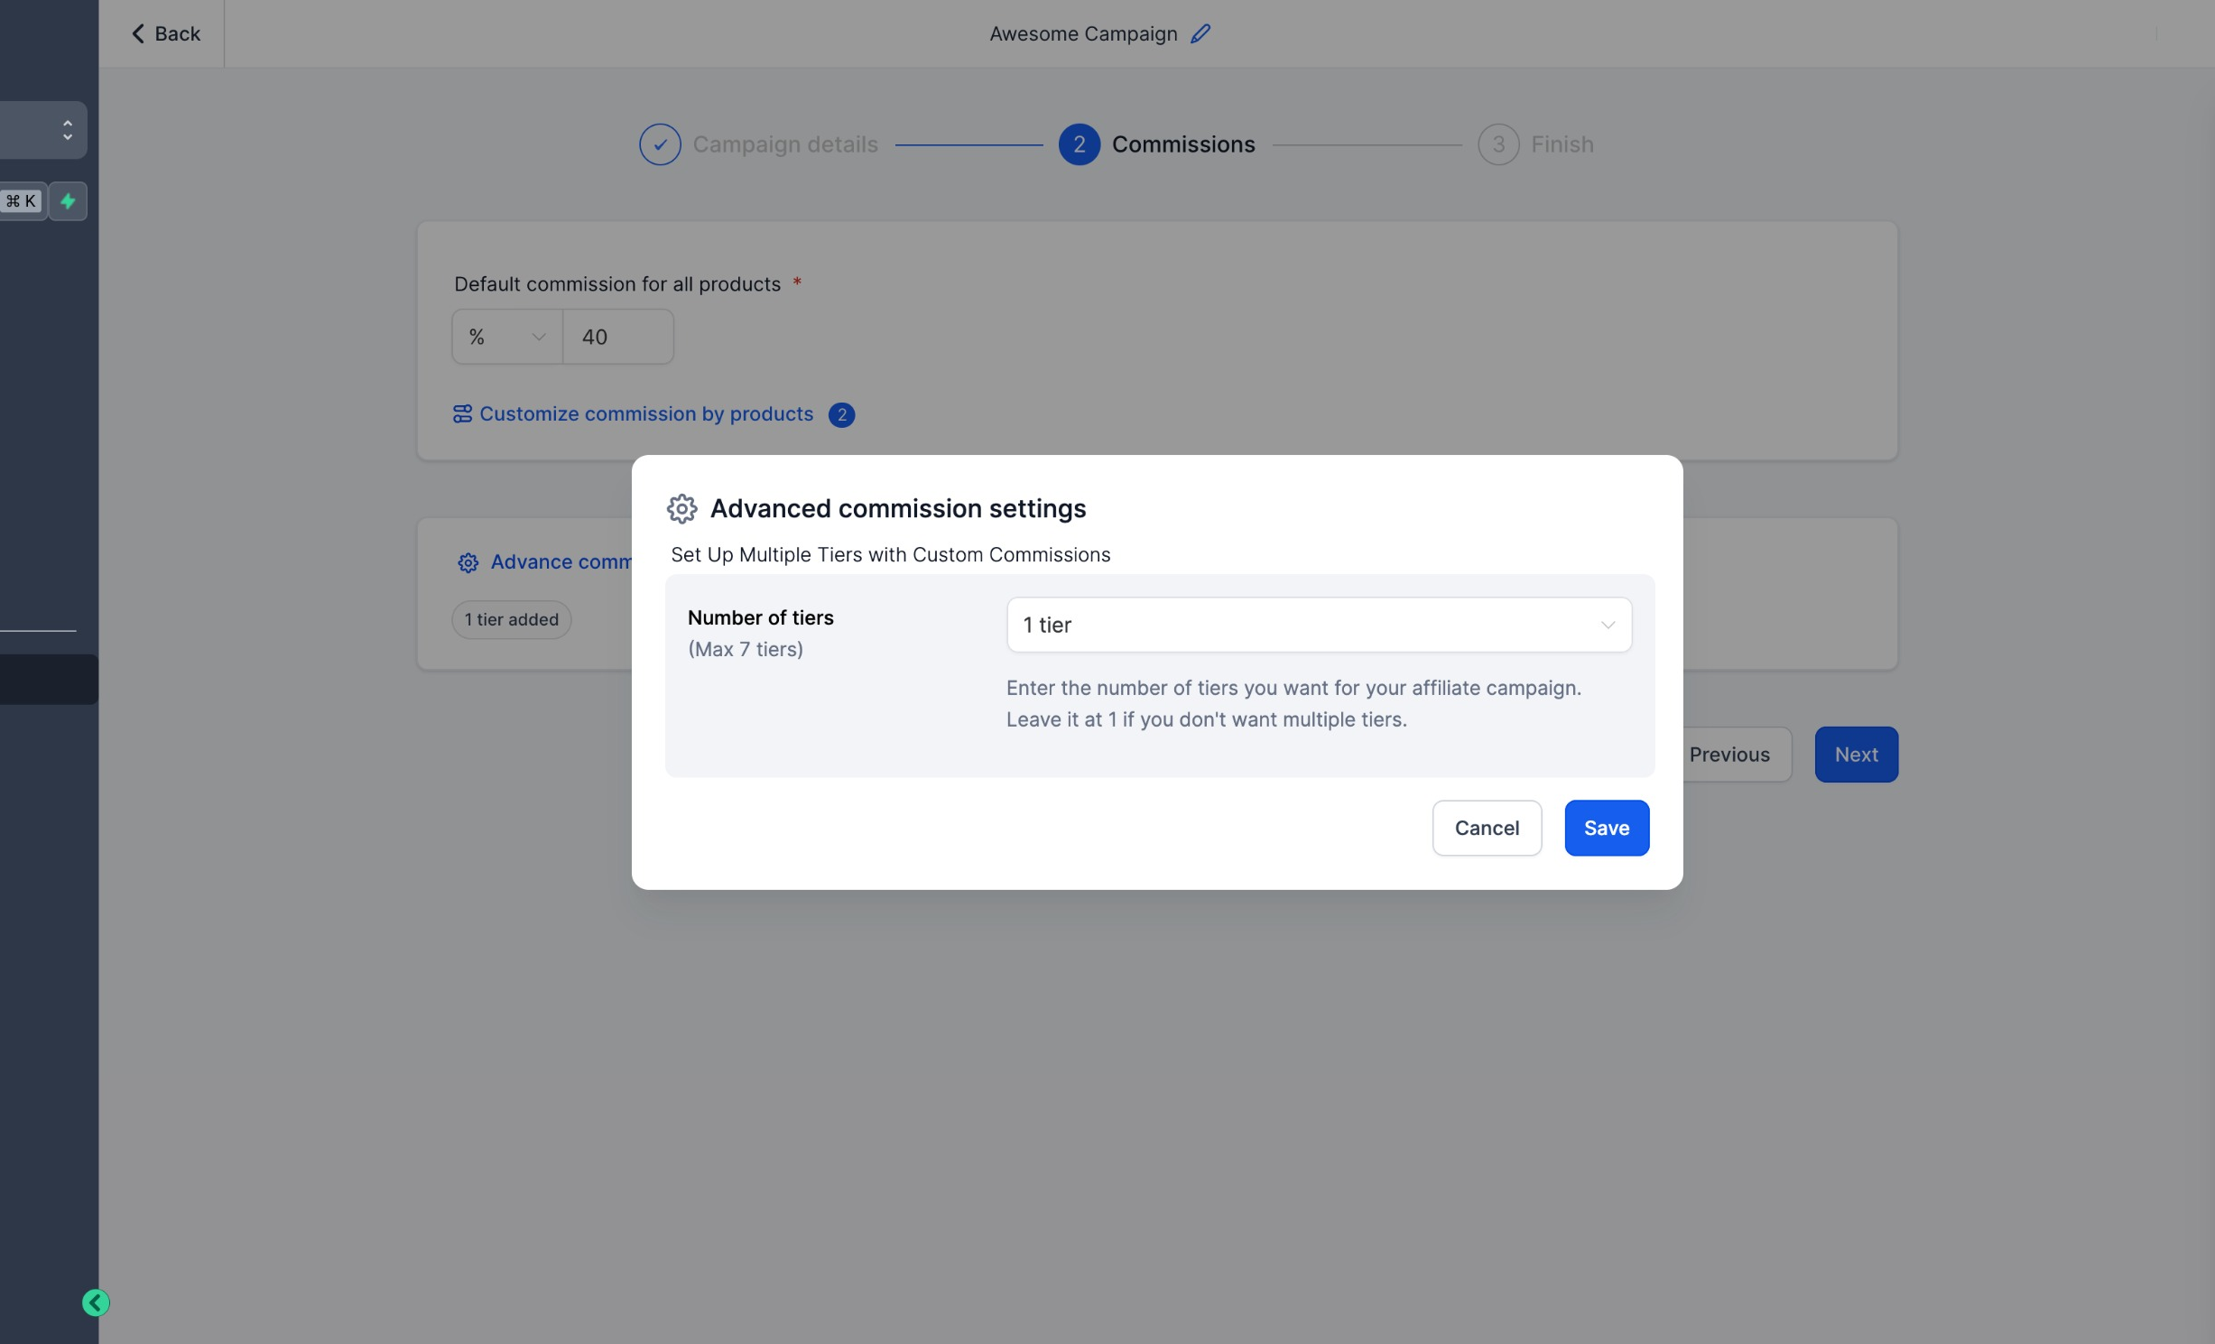Click the gear icon in Advanced commission settings

click(x=681, y=508)
